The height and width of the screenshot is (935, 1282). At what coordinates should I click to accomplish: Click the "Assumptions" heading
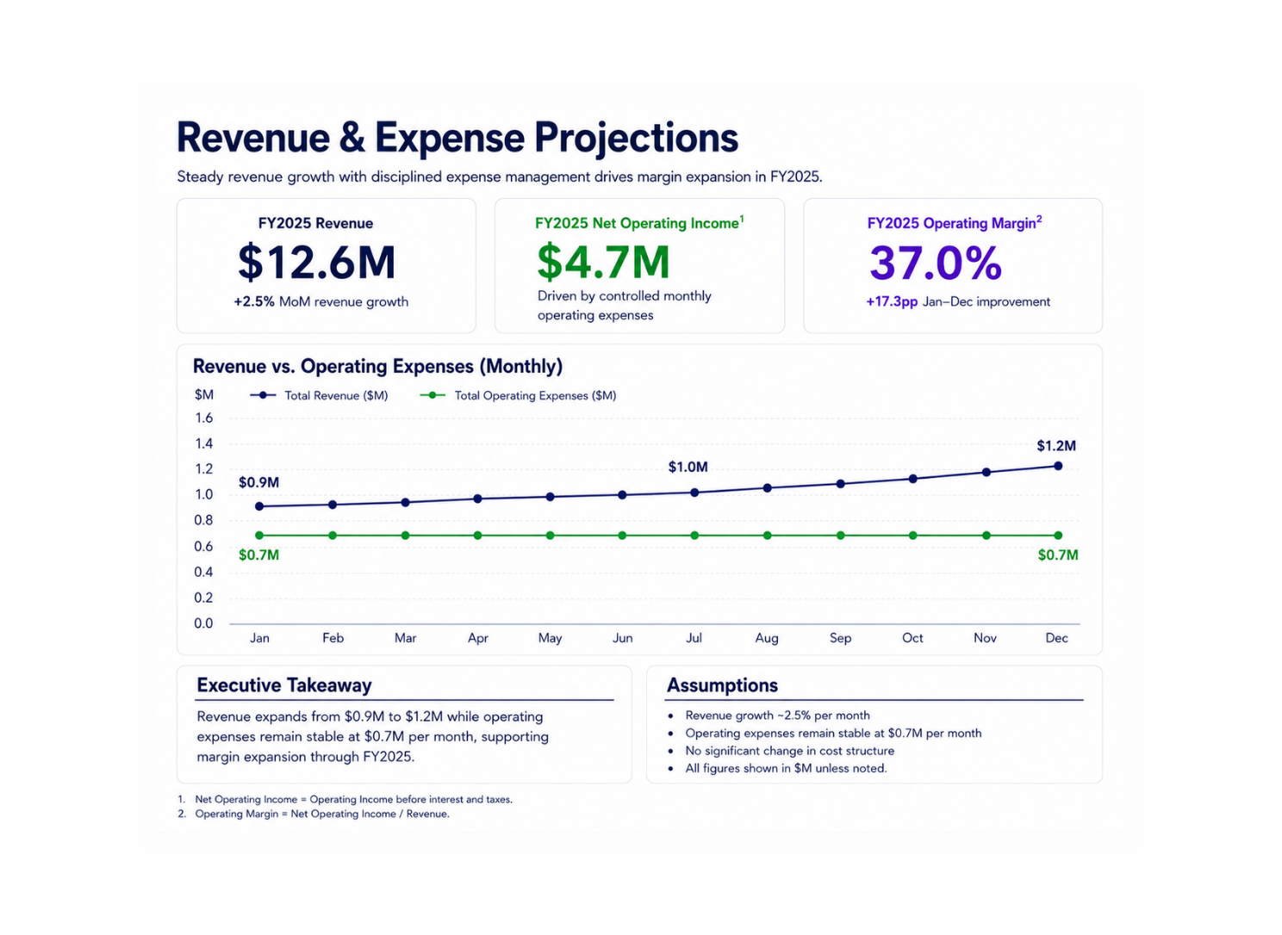coord(722,685)
